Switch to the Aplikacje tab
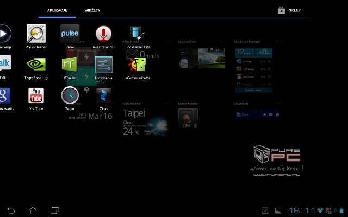The height and width of the screenshot is (217, 348). [57, 10]
